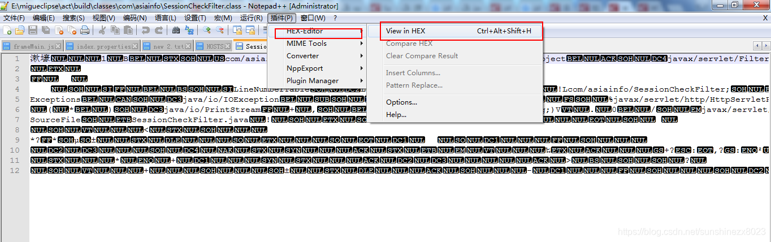Open HEX-Editor Options... entry
Viewport: 771px width, 242px height.
coord(455,102)
